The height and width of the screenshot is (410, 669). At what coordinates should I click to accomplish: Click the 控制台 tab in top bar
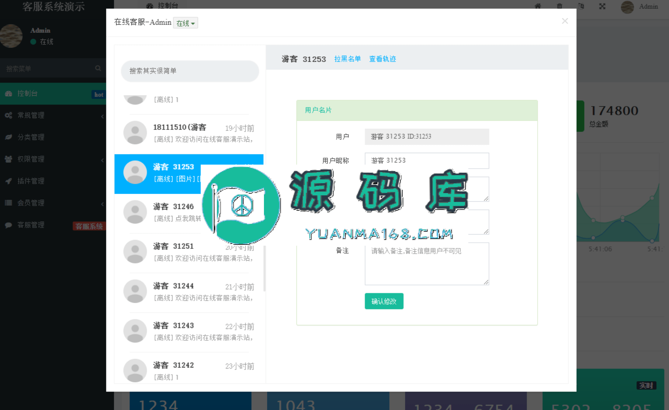coord(162,5)
